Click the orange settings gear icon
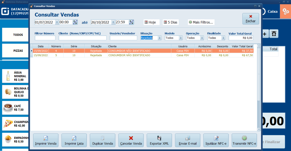This screenshot has height=151, width=291. pos(285,12)
